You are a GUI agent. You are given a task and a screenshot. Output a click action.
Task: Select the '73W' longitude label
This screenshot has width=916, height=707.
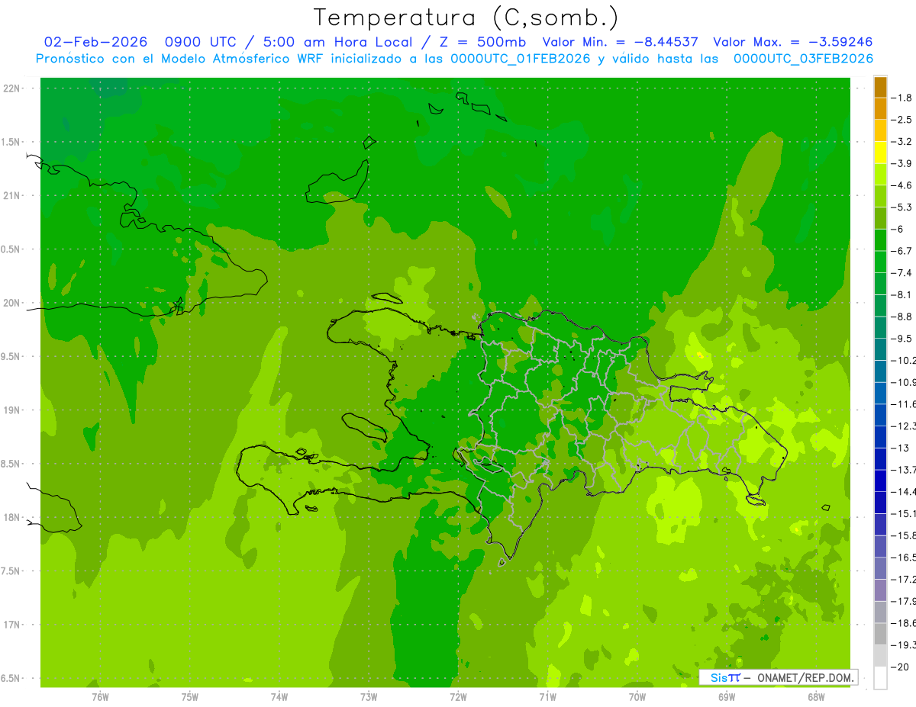click(x=369, y=697)
